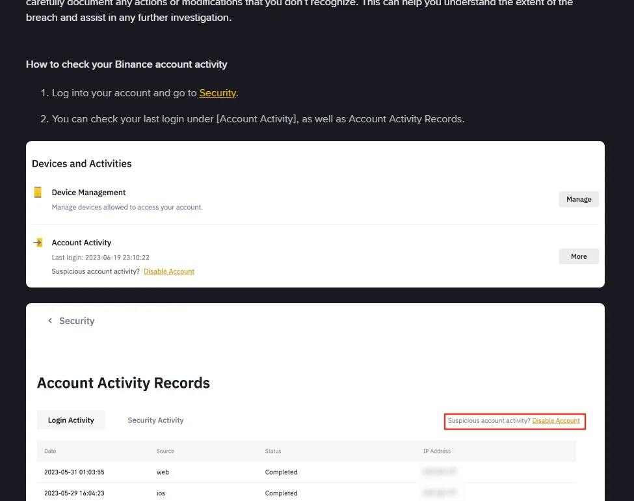The width and height of the screenshot is (634, 501).
Task: Click the Account Activity Records heading
Action: pos(124,383)
